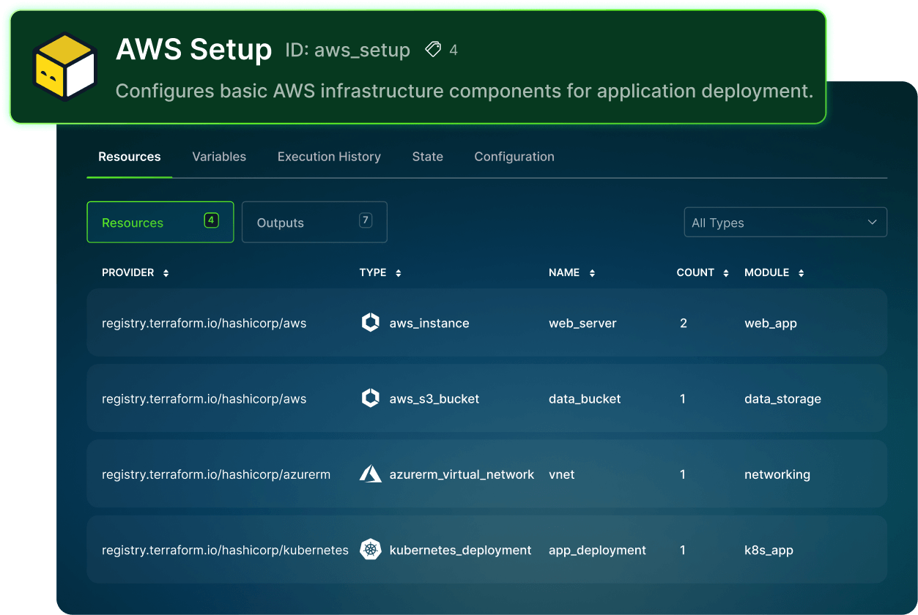918x615 pixels.
Task: Switch to the State tab
Action: 428,157
